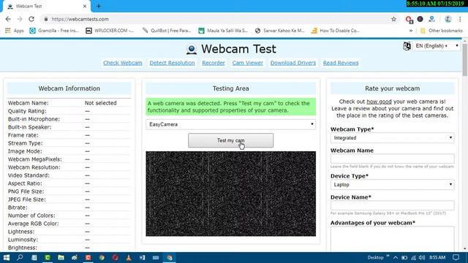The height and width of the screenshot is (263, 468).
Task: Open the QuillBot bookmark
Action: [x=167, y=31]
